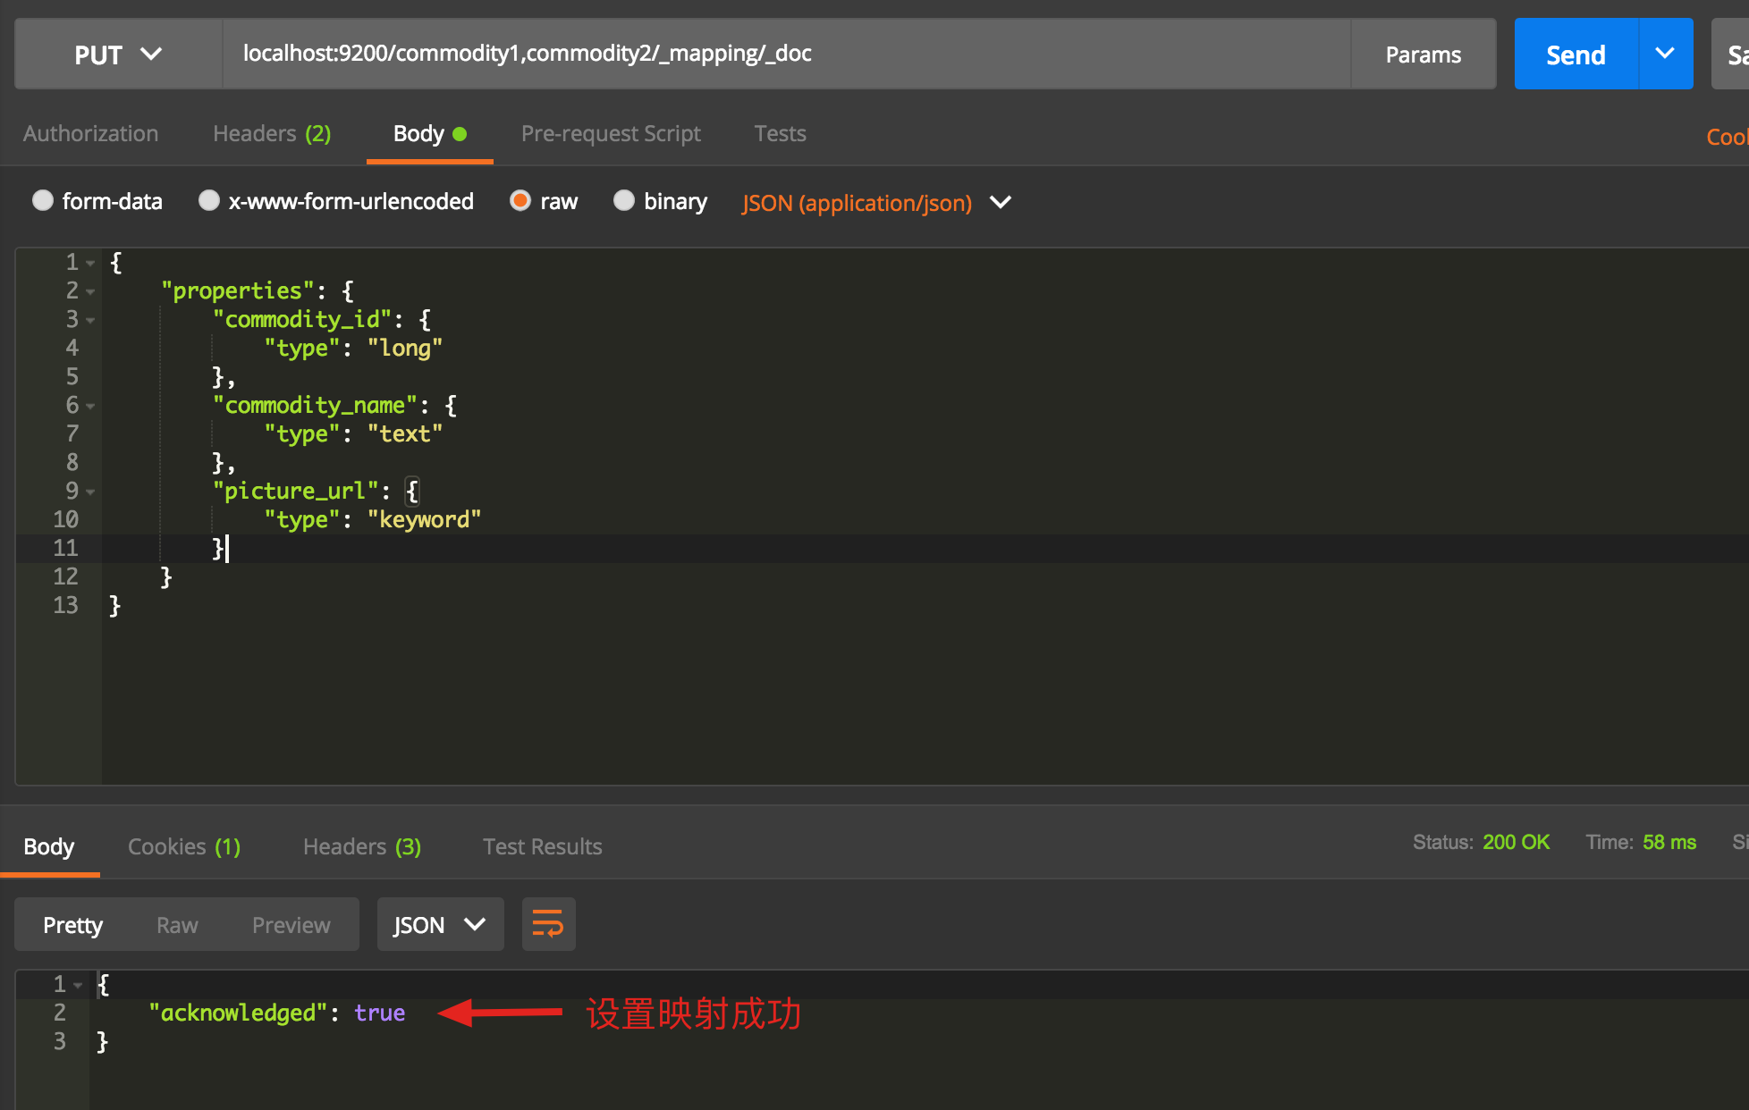Select the form-data radio button
1749x1110 pixels.
pyautogui.click(x=43, y=201)
